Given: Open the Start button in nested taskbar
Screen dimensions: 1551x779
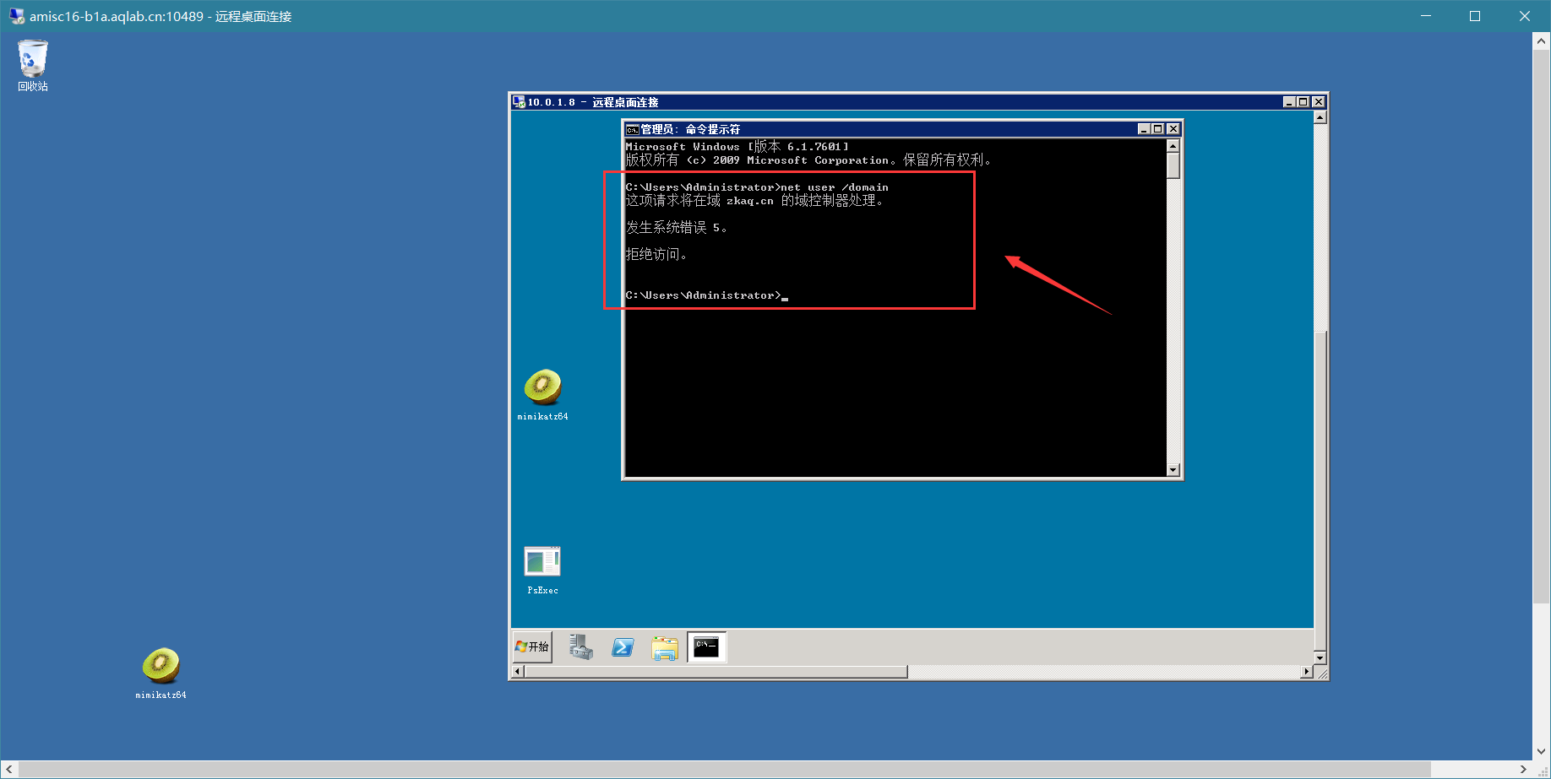Looking at the screenshot, I should click(532, 646).
